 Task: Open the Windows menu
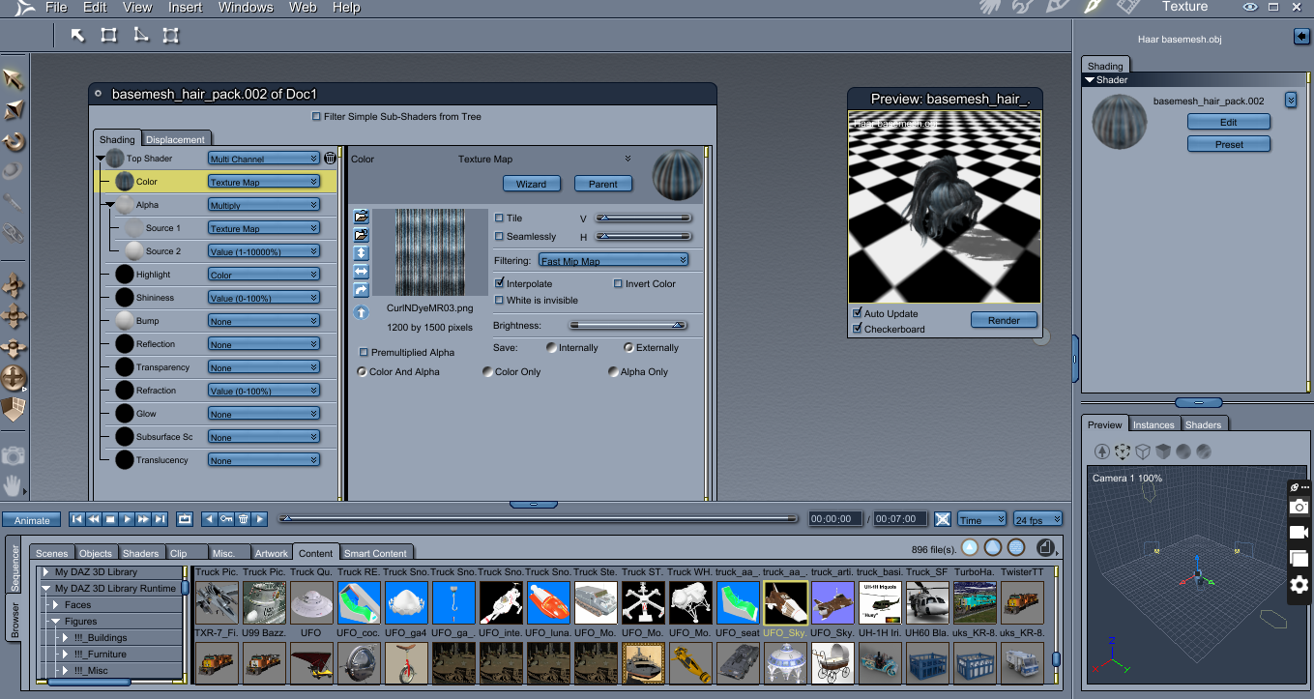tap(246, 7)
